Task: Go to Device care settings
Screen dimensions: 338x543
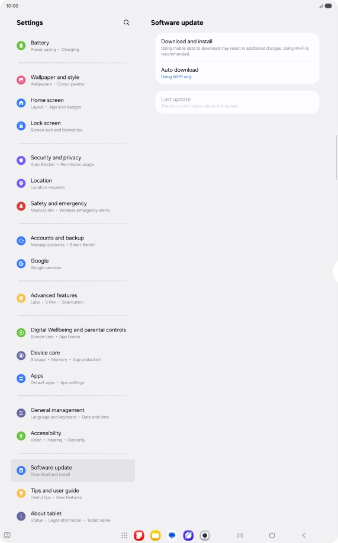Action: tap(73, 356)
